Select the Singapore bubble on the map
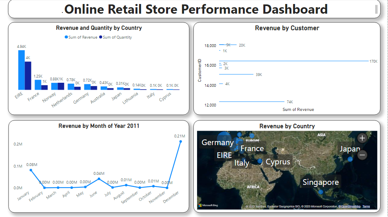The width and height of the screenshot is (388, 217). [320, 192]
